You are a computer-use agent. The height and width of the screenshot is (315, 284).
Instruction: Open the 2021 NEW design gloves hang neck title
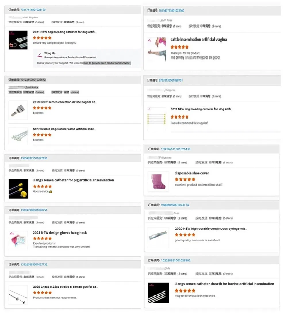pos(60,233)
